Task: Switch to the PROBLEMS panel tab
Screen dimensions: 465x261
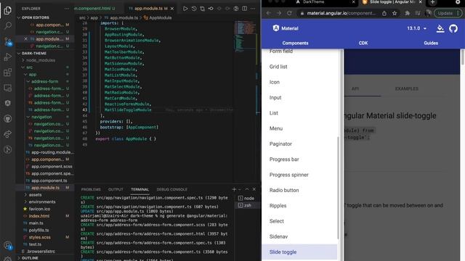Action: (x=91, y=189)
